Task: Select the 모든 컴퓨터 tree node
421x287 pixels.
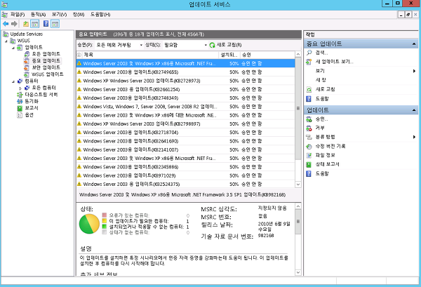Action: click(x=40, y=88)
